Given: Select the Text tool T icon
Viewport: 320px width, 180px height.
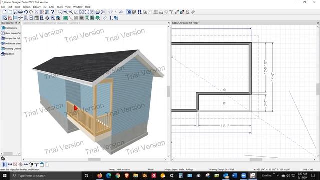Looking at the screenshot, I should 111,18.
